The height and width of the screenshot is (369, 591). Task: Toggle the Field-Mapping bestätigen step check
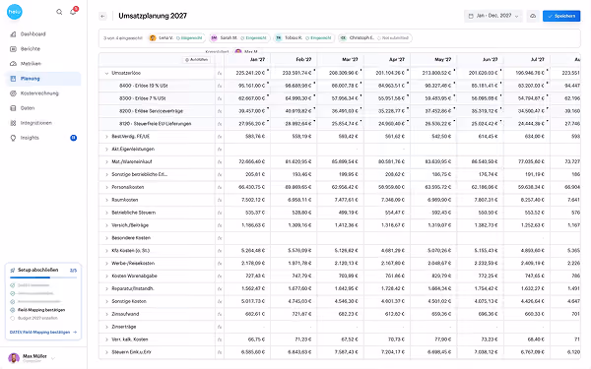tap(13, 310)
